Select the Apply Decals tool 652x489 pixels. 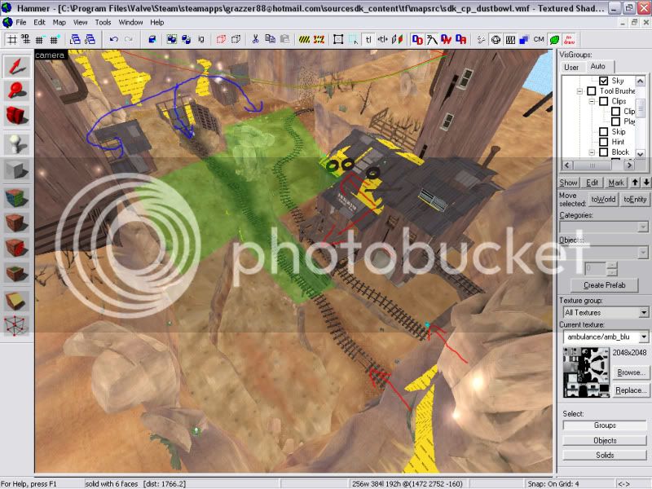pyautogui.click(x=16, y=248)
